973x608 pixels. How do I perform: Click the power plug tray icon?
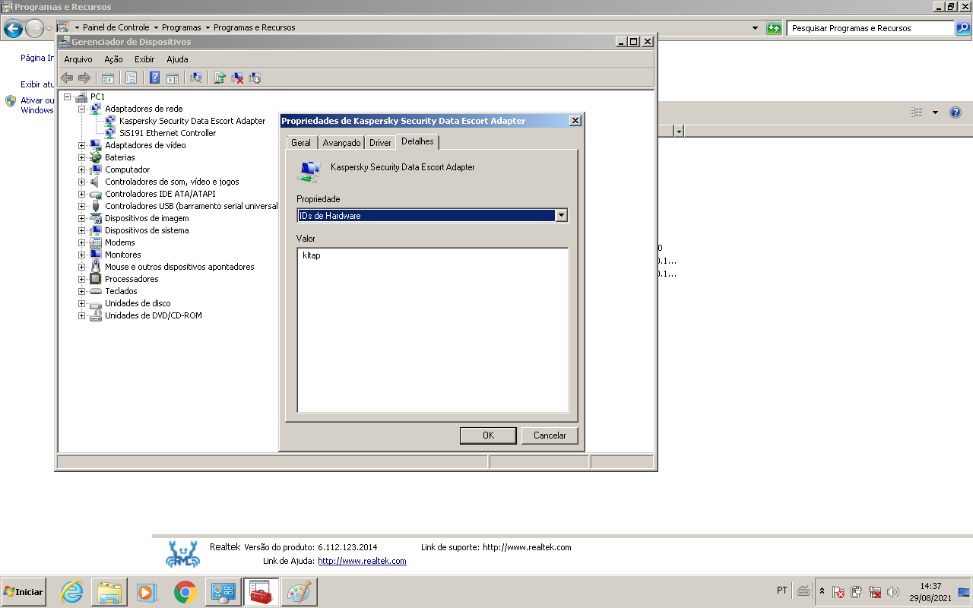[857, 592]
